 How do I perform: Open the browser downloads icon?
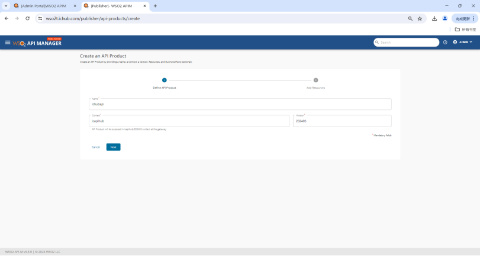[434, 18]
